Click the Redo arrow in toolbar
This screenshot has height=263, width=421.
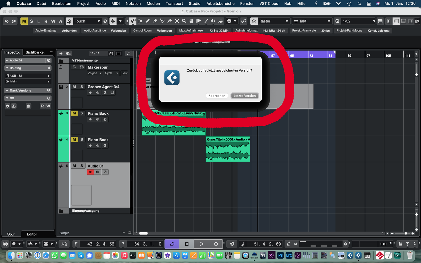coord(13,21)
